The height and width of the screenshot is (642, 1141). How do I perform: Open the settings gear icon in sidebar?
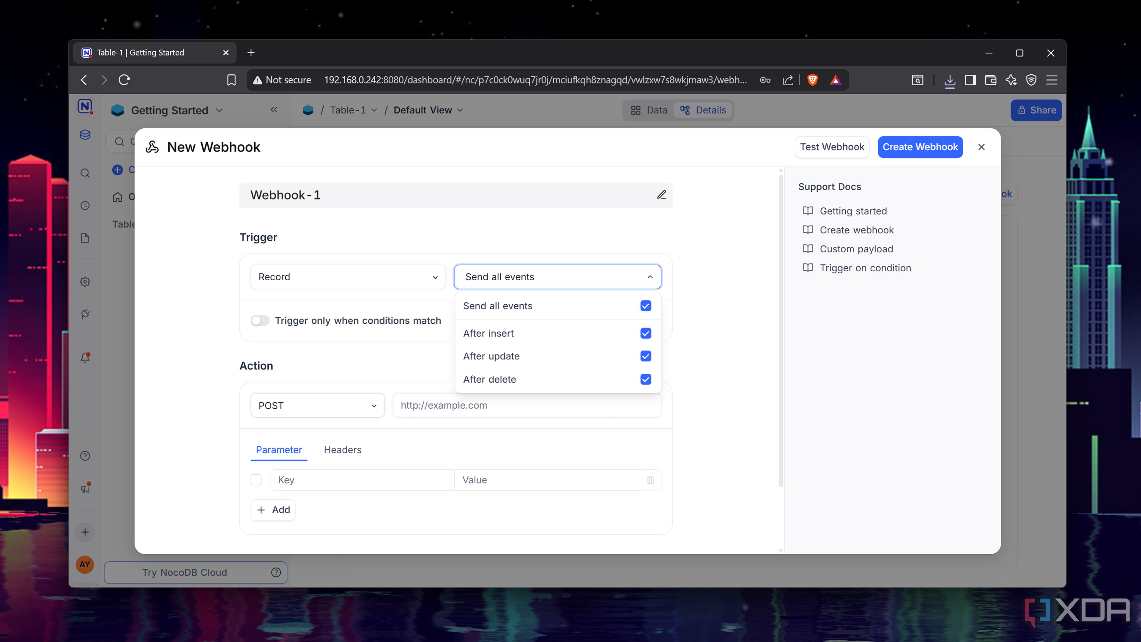(x=85, y=282)
